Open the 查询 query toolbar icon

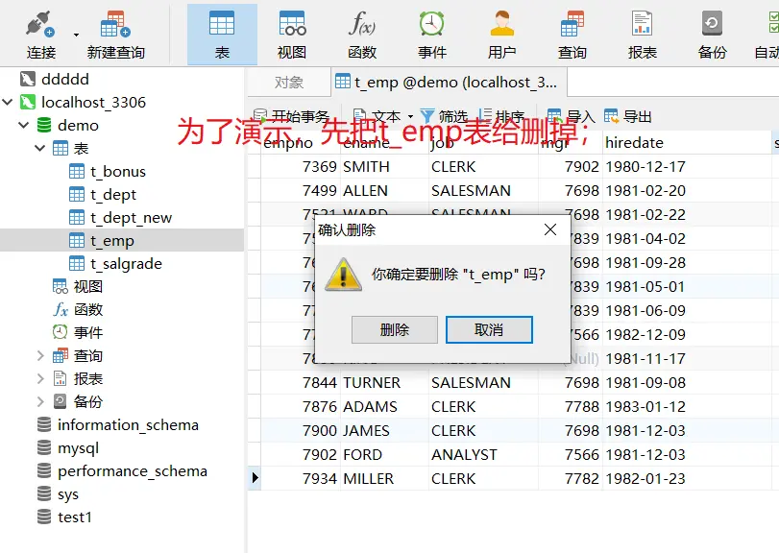572,35
